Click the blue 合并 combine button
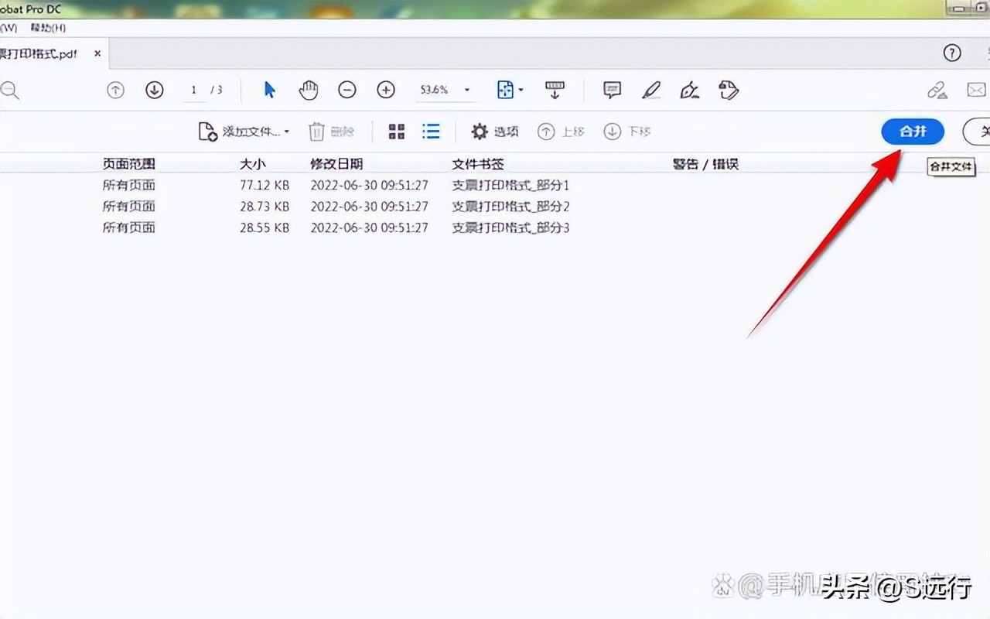990x619 pixels. [913, 132]
